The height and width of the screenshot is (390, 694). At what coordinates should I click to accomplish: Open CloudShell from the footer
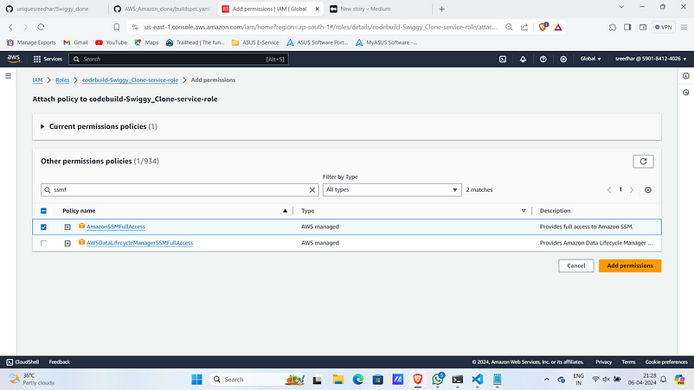[22, 362]
